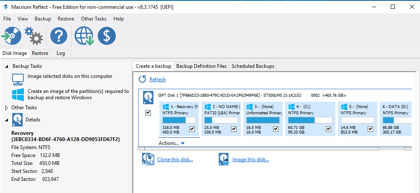
Task: Click Windows flag icon on C: partition
Action: tap(291, 106)
